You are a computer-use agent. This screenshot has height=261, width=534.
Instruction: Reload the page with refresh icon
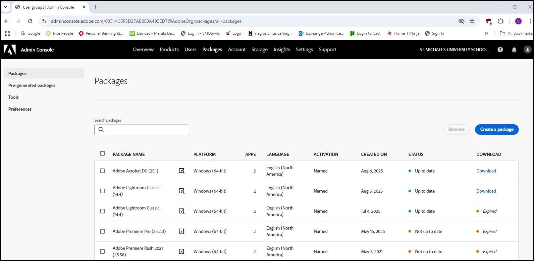(30, 21)
